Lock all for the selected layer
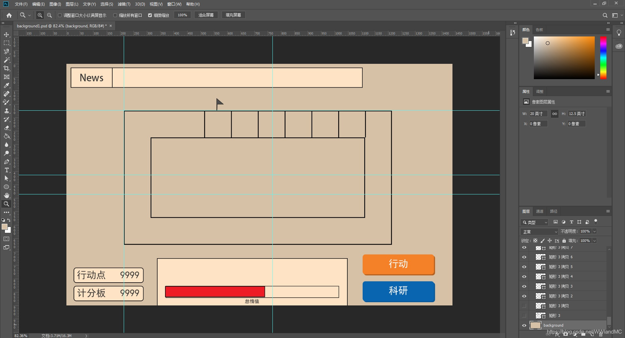This screenshot has width=625, height=338. 564,241
